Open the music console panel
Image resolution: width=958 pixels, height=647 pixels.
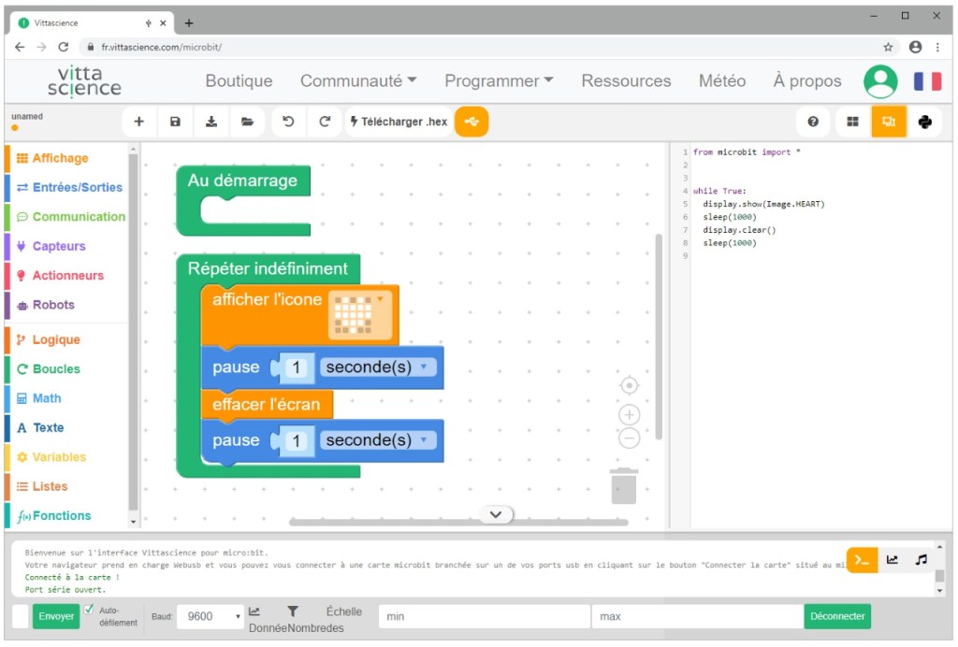(921, 558)
